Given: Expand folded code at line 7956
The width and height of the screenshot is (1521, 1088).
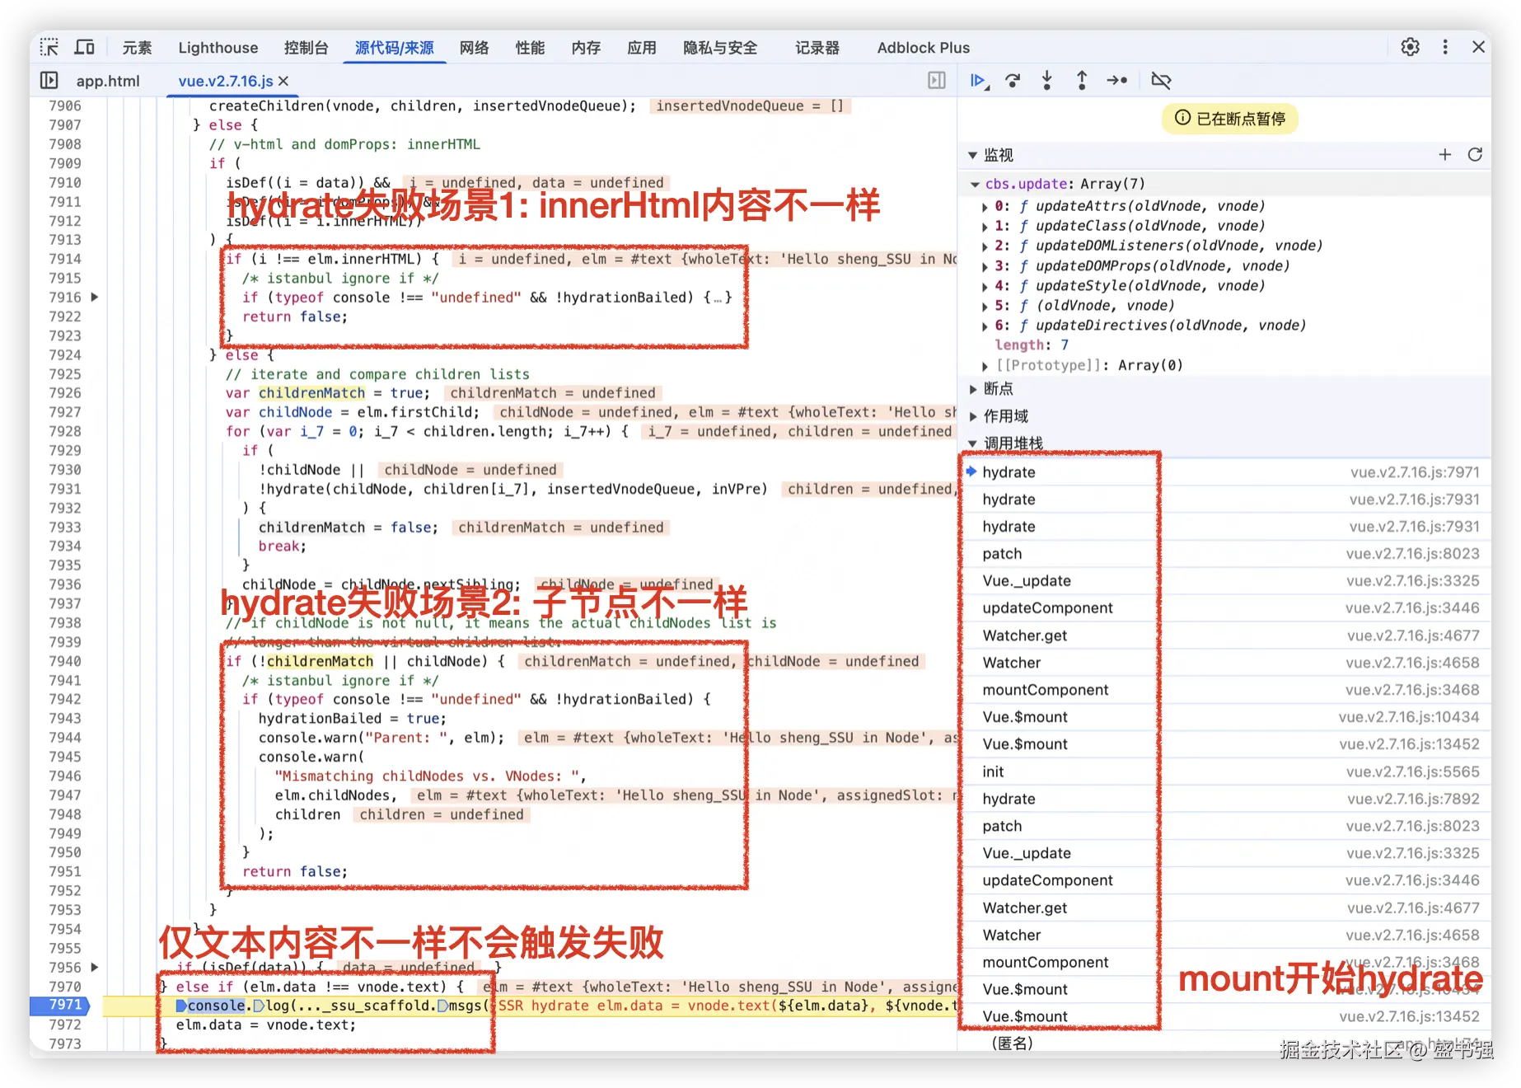Looking at the screenshot, I should point(95,967).
